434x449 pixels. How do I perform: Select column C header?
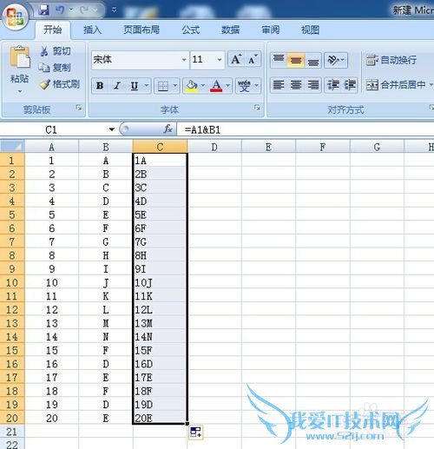click(x=160, y=147)
